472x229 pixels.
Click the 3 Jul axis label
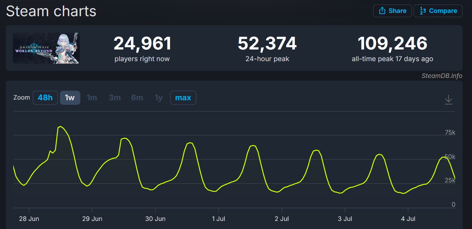345,219
